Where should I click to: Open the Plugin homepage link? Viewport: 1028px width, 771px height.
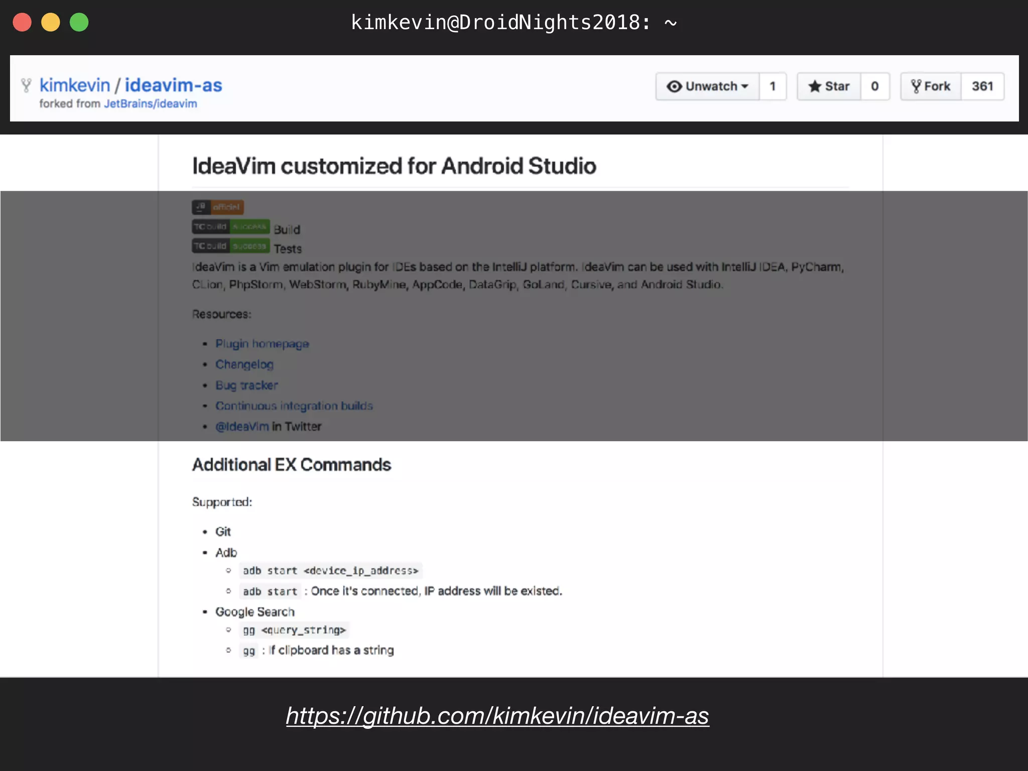coord(262,344)
